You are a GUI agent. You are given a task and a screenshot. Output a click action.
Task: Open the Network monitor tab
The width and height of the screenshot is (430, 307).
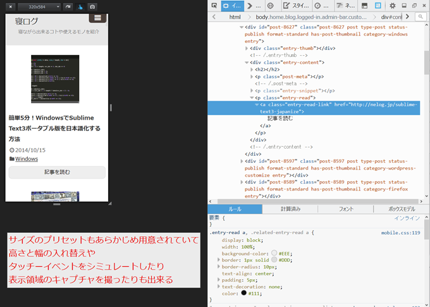point(346,6)
